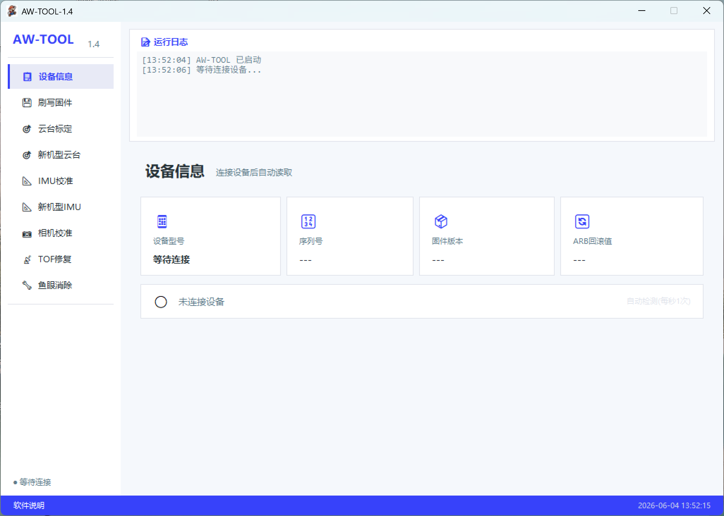Click inside the run log text area
Viewport: 724px width, 516px height.
pyautogui.click(x=422, y=94)
